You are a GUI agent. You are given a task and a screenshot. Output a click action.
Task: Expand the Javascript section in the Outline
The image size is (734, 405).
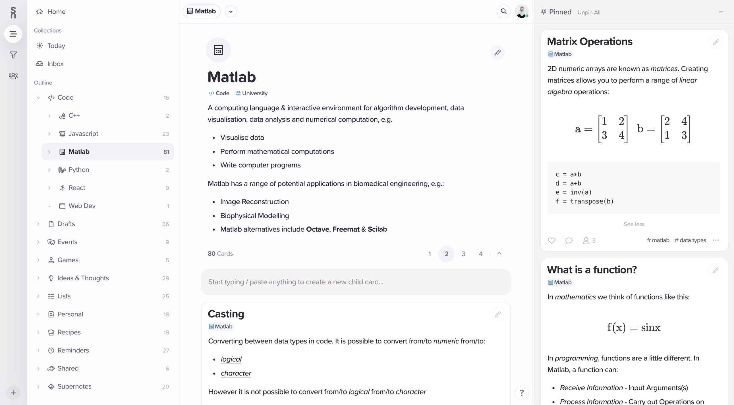pos(49,134)
